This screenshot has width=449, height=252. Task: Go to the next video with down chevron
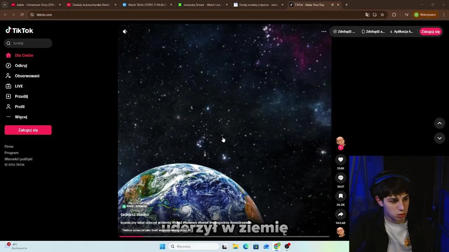pos(440,138)
